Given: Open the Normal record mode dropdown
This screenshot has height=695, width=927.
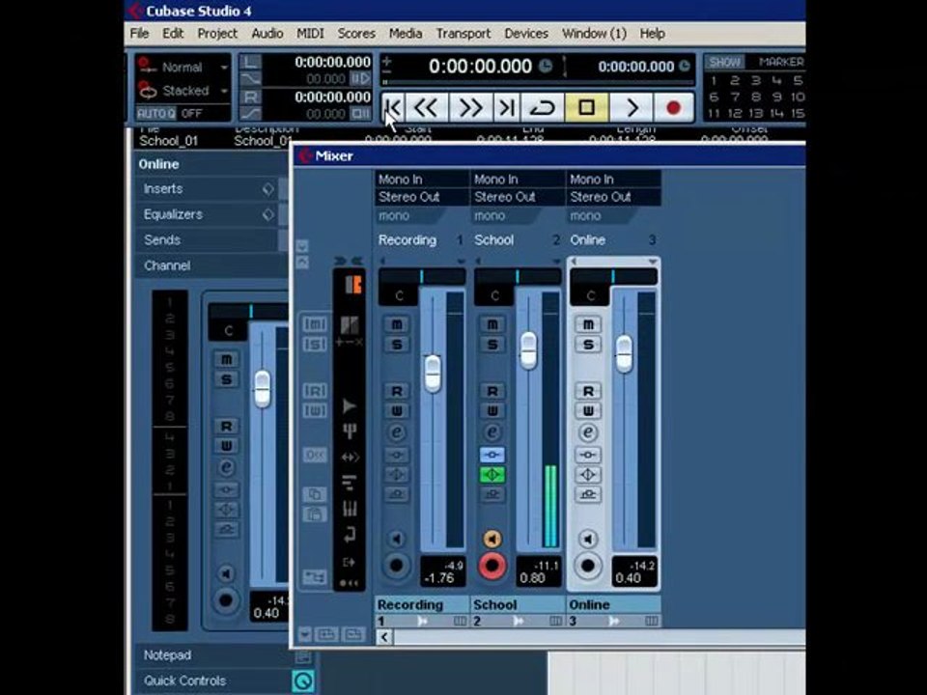Looking at the screenshot, I should pyautogui.click(x=183, y=67).
